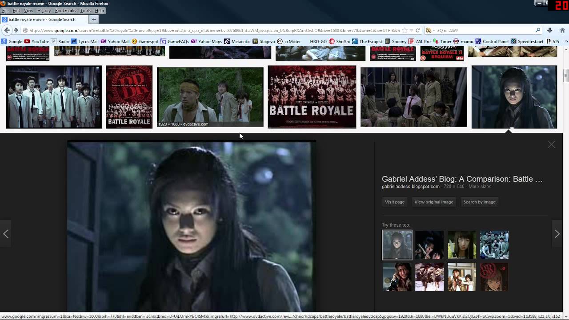Open the Bookmarks menu
Viewport: 569px width, 320px height.
pos(65,11)
